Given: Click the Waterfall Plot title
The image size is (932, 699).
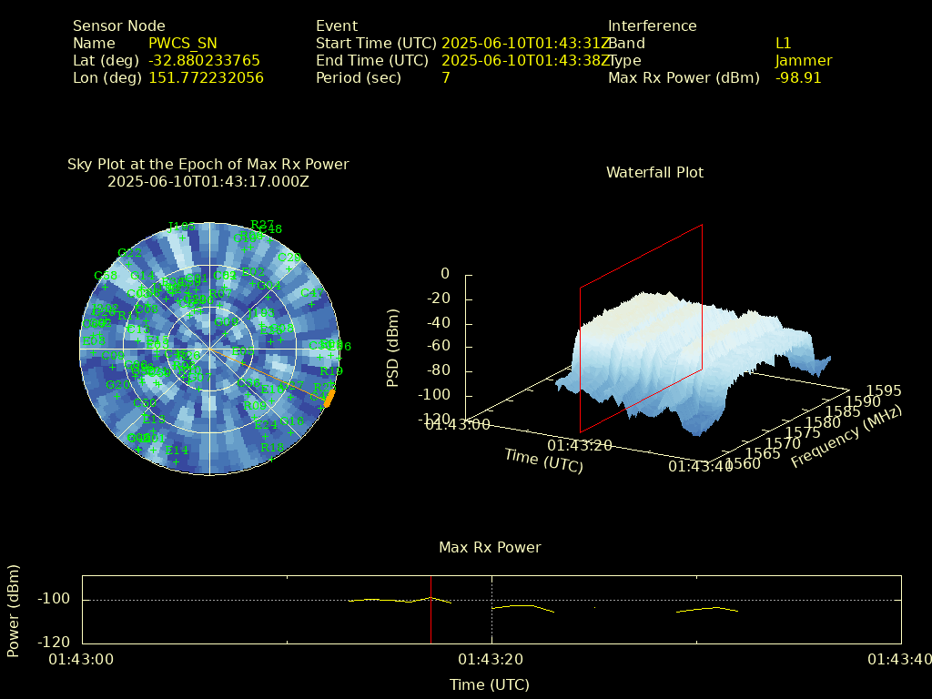Looking at the screenshot, I should pos(654,172).
